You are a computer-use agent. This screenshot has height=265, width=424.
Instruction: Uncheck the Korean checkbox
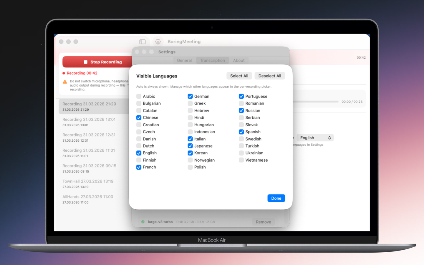[x=190, y=153]
